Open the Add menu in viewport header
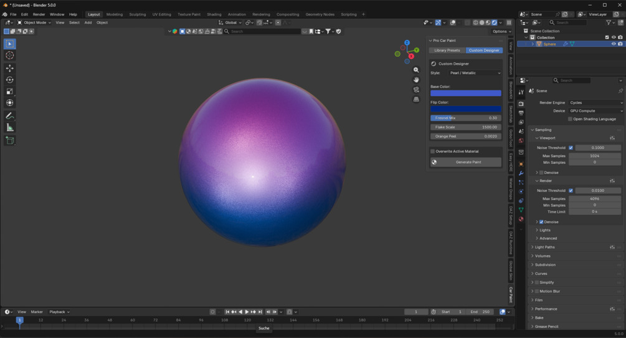 (x=88, y=23)
